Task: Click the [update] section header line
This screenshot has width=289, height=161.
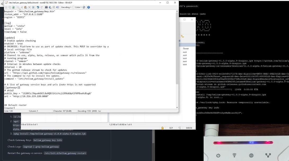Action: point(10,38)
